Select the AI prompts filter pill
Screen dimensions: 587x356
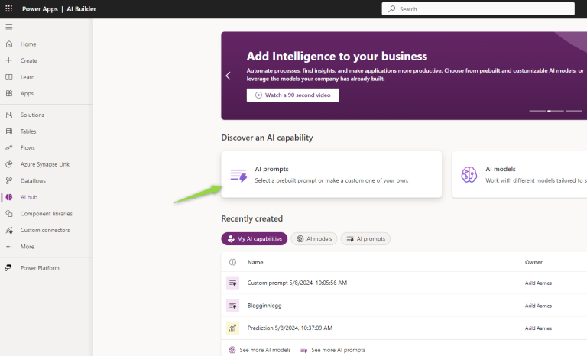[365, 239]
